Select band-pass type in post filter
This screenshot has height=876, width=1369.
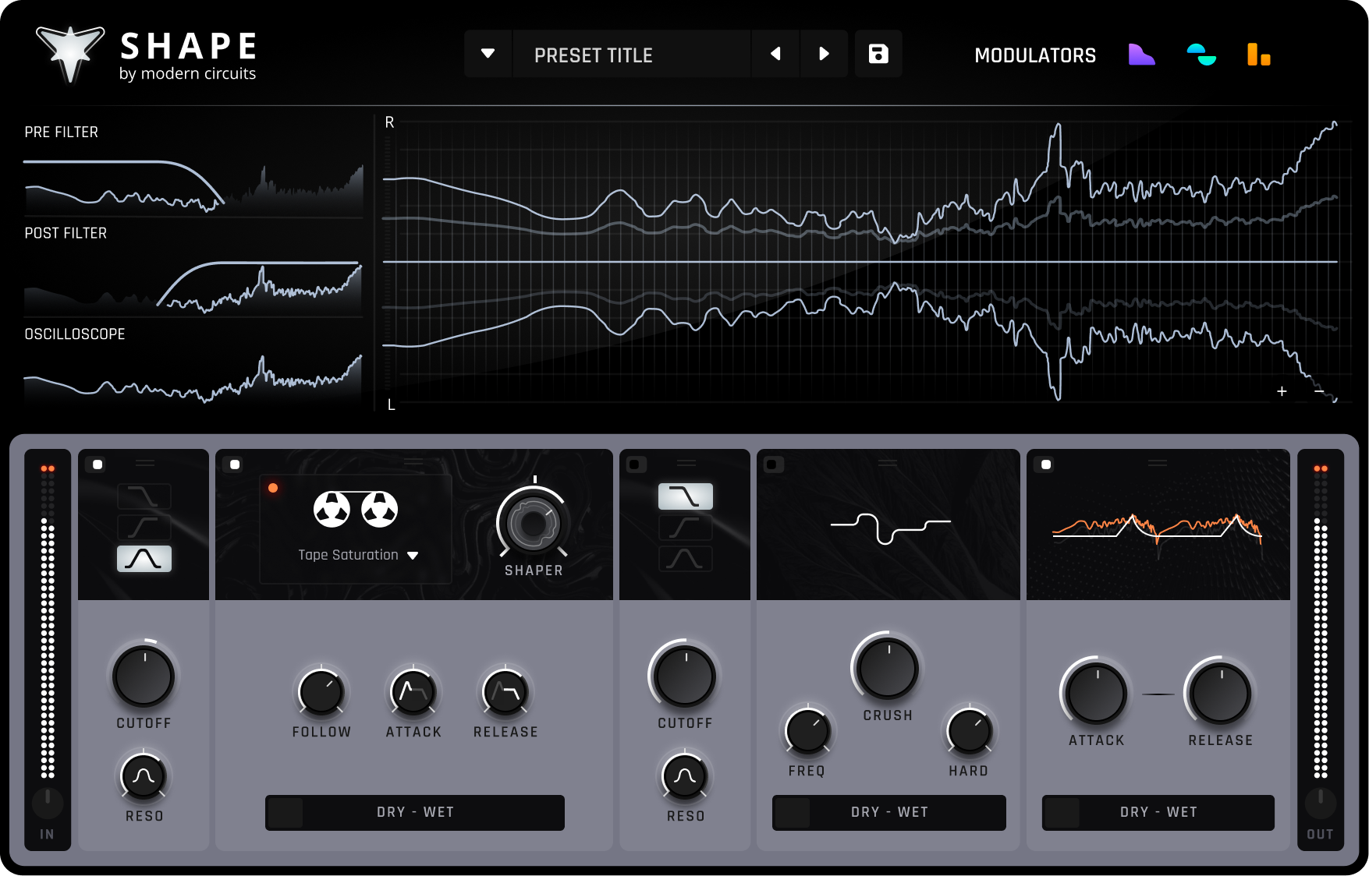coord(686,559)
